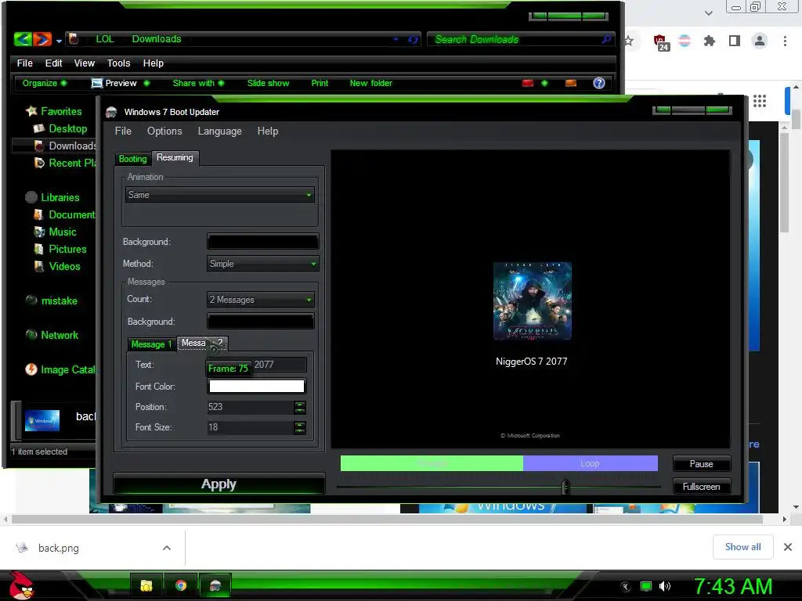Click the orange preview pane icon in Explorer
The image size is (802, 601).
[x=571, y=83]
